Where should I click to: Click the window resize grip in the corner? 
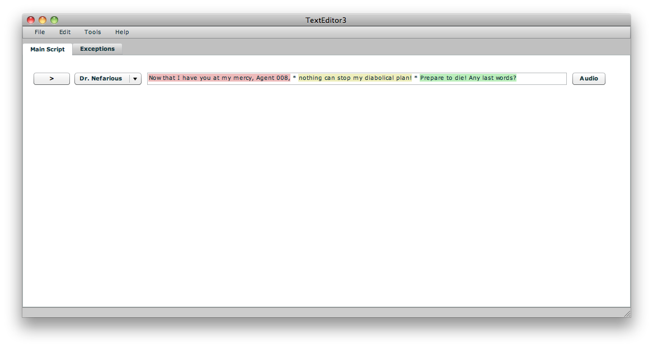[627, 314]
